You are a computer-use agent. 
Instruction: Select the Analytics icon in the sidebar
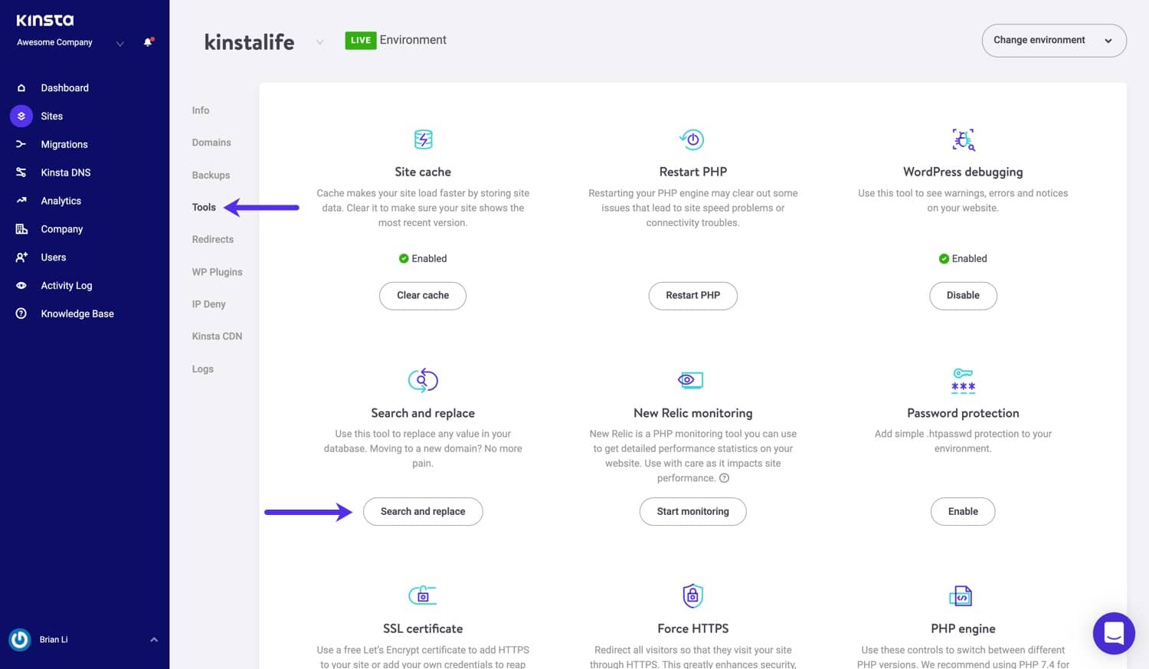pyautogui.click(x=21, y=200)
